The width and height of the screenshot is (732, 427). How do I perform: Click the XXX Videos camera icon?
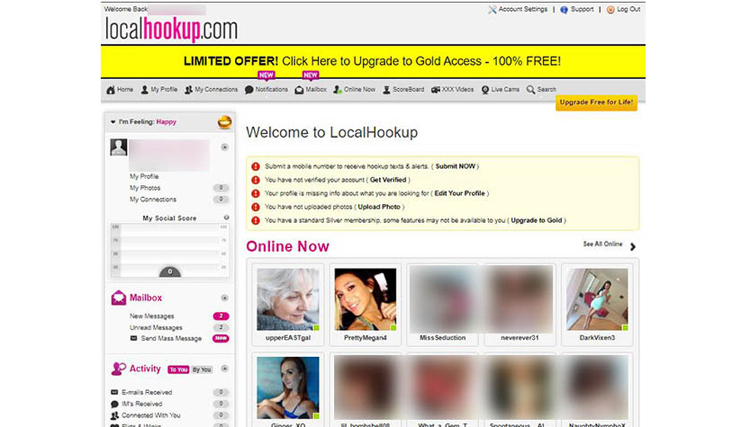click(x=435, y=90)
